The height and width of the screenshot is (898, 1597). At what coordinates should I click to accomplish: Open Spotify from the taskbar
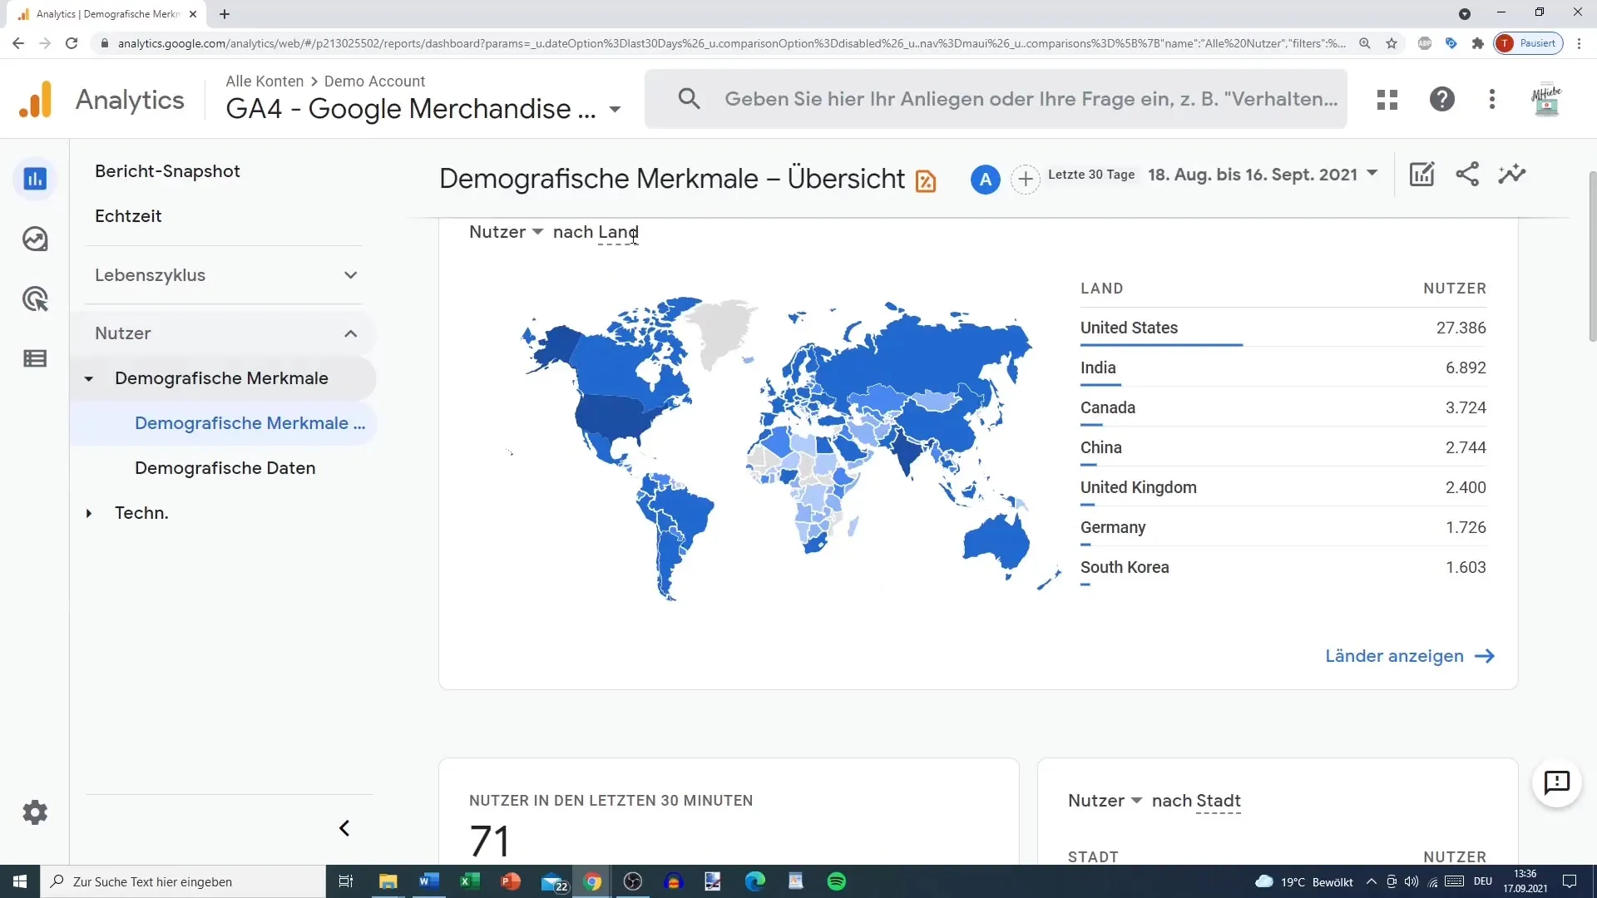click(x=837, y=881)
